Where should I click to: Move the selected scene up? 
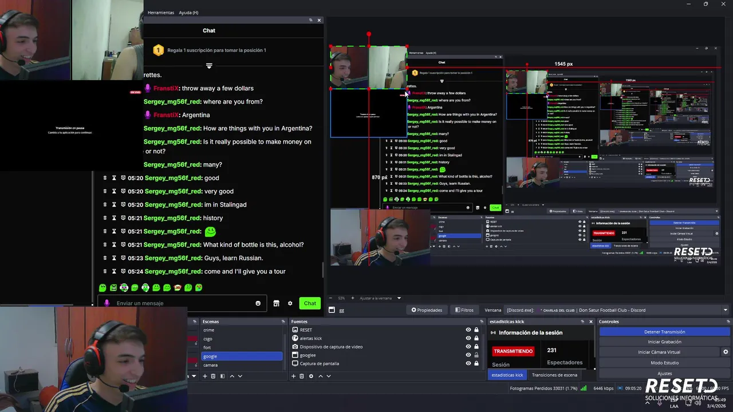pos(232,376)
